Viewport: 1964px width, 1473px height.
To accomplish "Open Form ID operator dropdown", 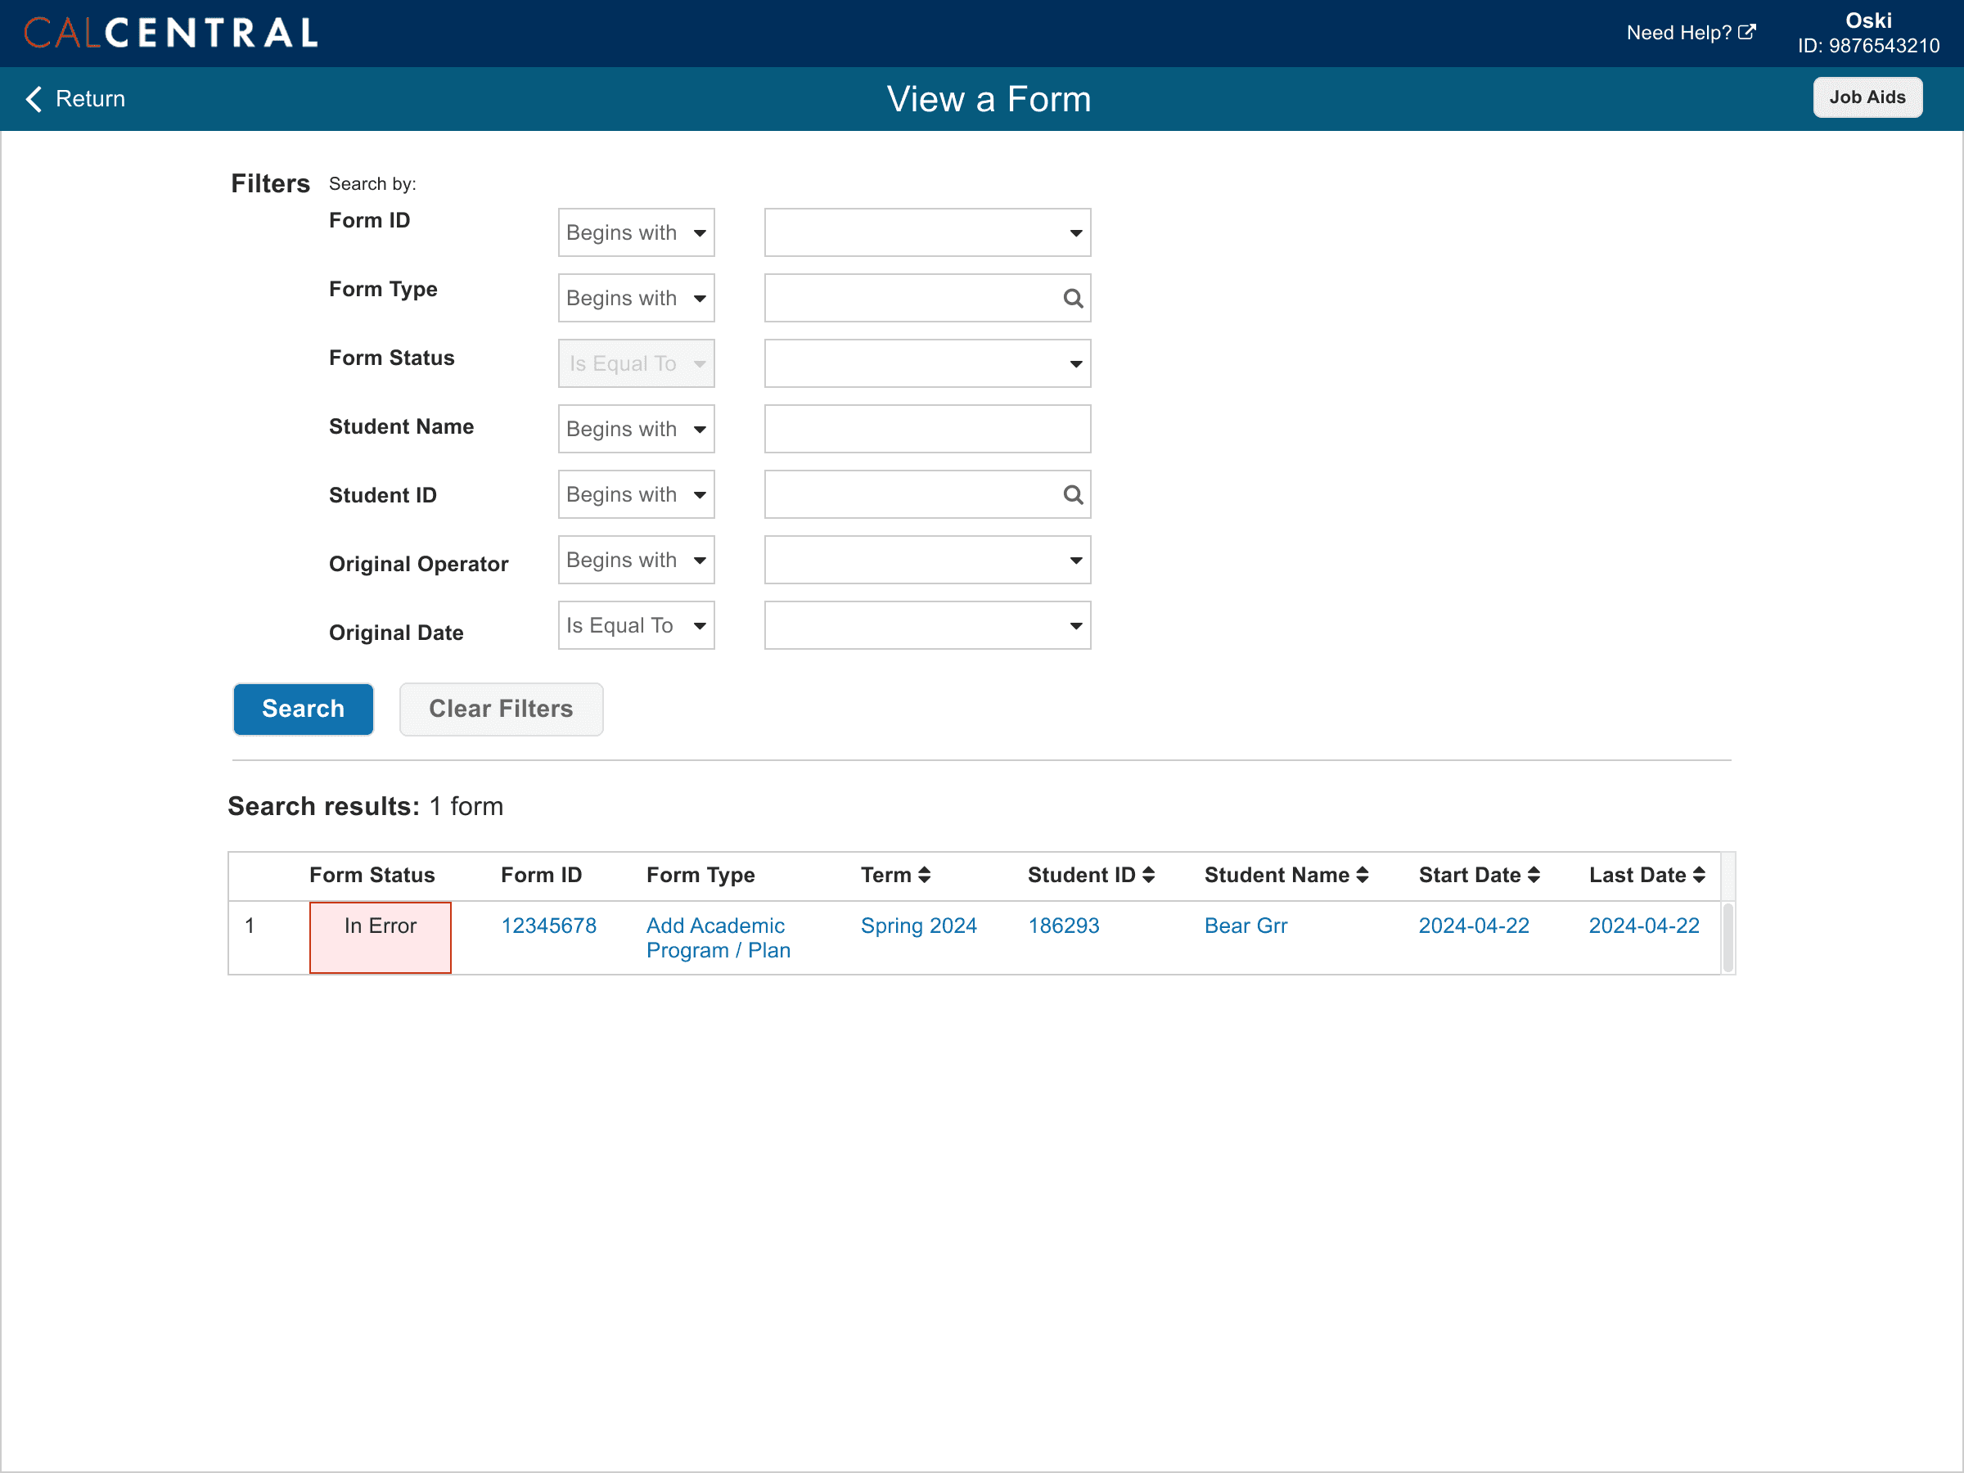I will [636, 232].
